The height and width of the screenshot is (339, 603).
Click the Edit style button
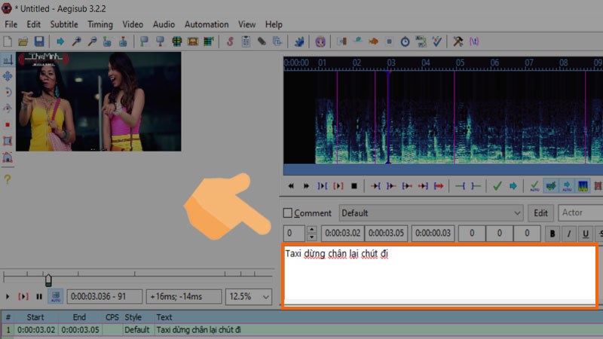pyautogui.click(x=540, y=213)
